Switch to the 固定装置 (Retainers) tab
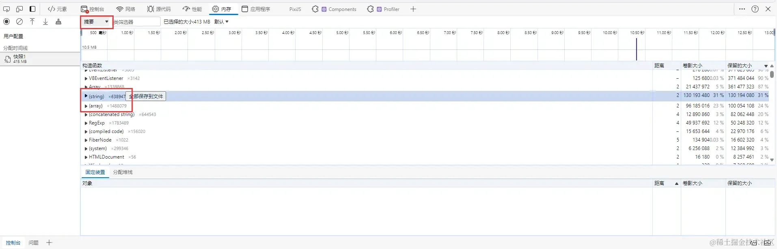 [95, 172]
